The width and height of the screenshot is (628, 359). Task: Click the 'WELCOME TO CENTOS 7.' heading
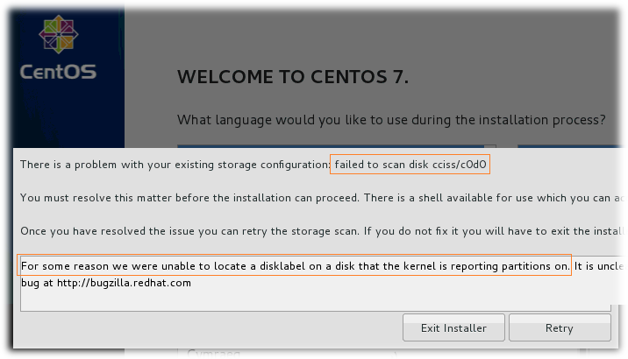pyautogui.click(x=293, y=77)
